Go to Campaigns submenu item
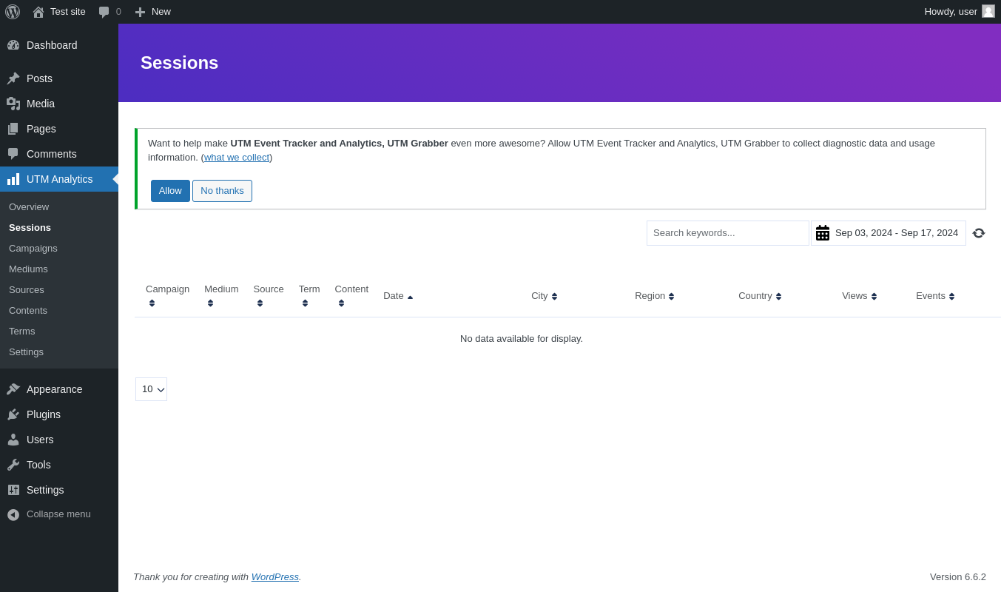This screenshot has width=1001, height=592. [x=33, y=249]
